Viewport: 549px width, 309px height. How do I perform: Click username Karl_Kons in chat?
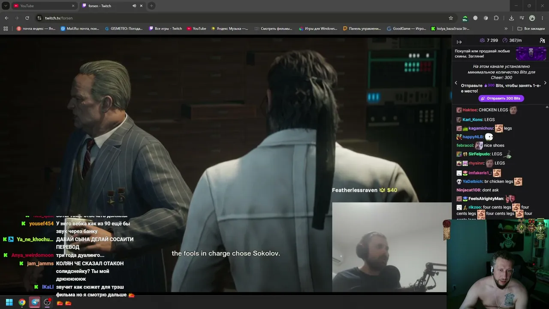point(473,120)
